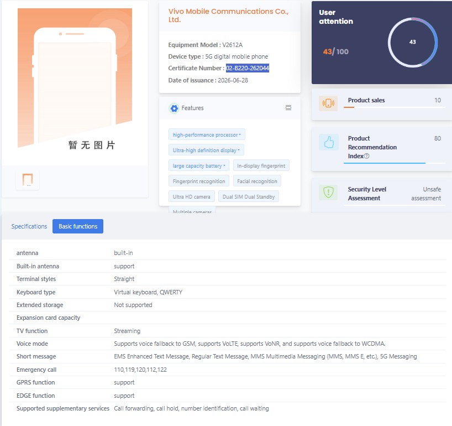Switch to the Specifications tab
452x426 pixels.
pos(29,226)
